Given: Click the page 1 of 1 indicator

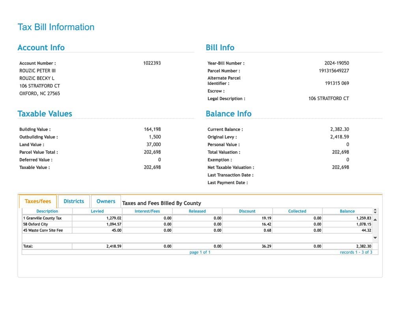Looking at the screenshot, I should (200, 252).
